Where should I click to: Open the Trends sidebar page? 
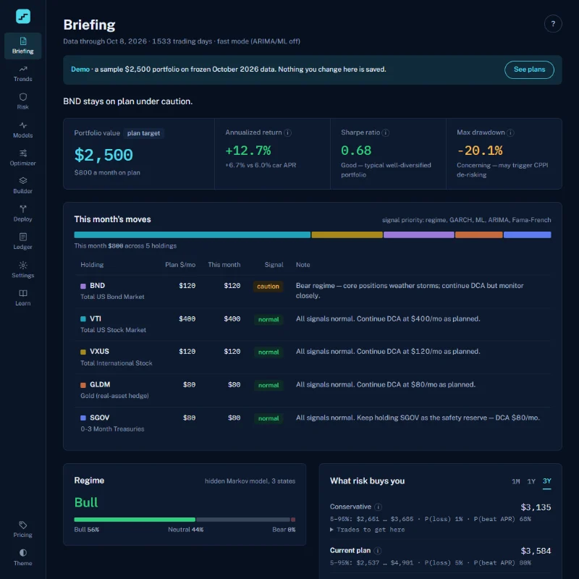click(23, 74)
